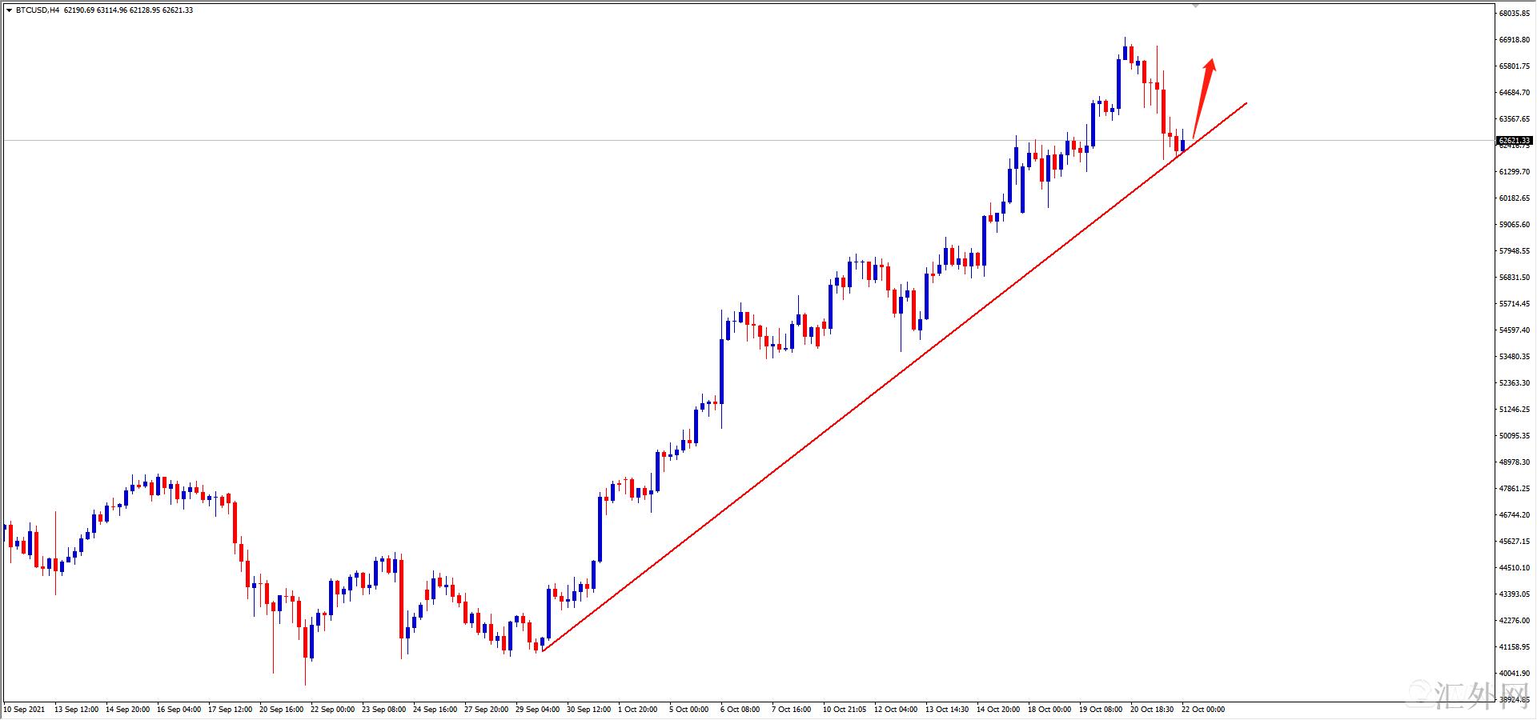Click the 14 Oct 20:00 time label
The height and width of the screenshot is (720, 1537).
click(997, 710)
